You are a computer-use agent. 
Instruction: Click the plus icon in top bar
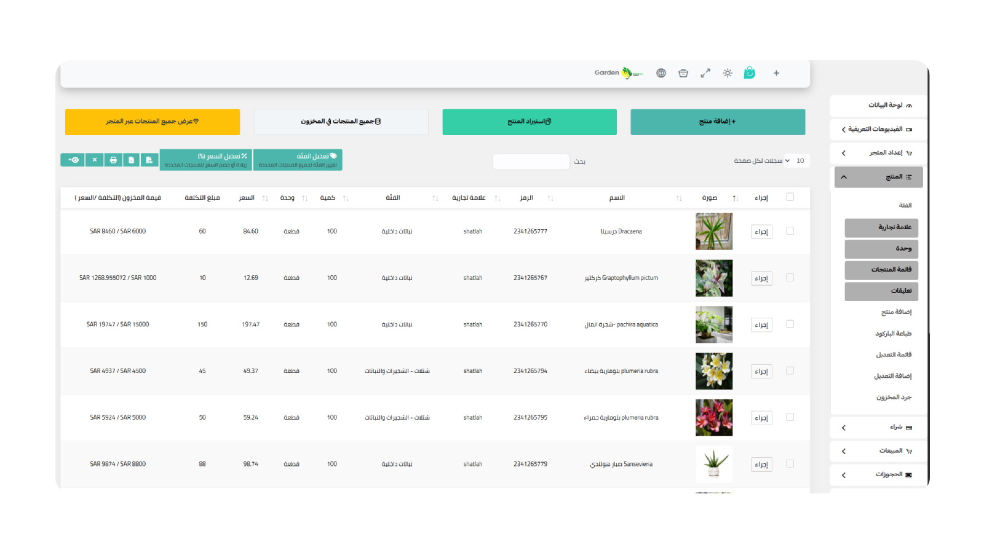point(776,73)
